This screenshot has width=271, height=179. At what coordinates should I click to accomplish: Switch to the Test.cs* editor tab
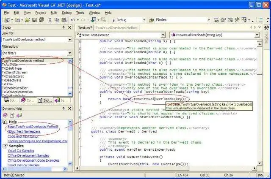click(85, 28)
